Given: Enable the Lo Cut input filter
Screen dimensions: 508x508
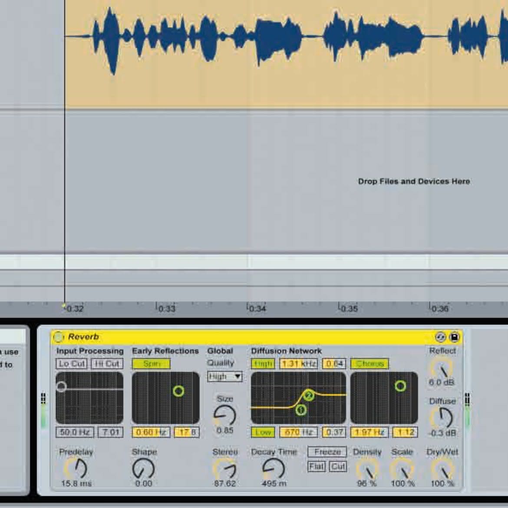Looking at the screenshot, I should (x=72, y=364).
